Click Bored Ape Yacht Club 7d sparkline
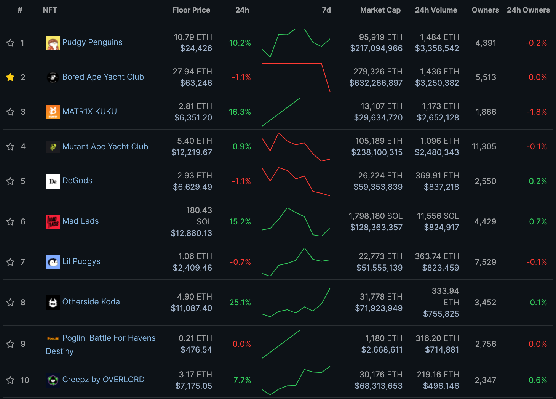556x399 pixels. [x=296, y=77]
